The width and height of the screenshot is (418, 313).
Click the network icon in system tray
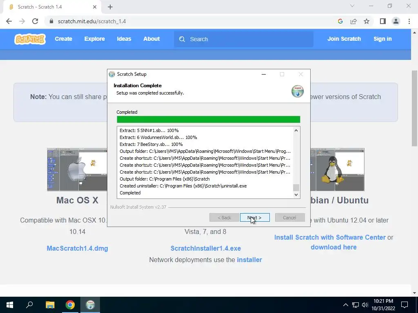[356, 305]
